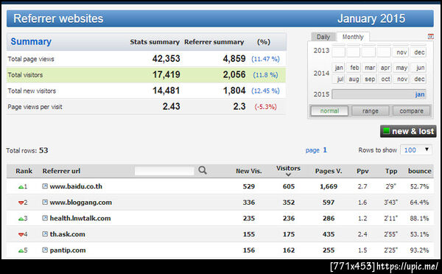
Task: Select dec 2014 in calendar
Action: [x=419, y=79]
